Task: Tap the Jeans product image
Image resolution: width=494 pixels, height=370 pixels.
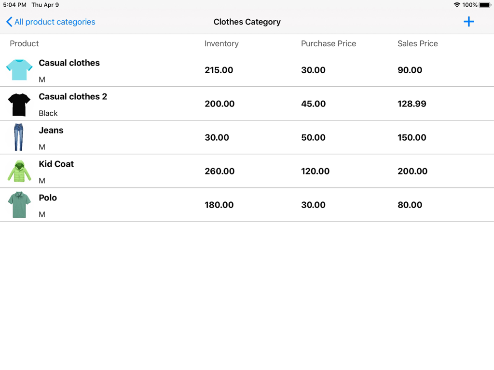Action: (19, 137)
